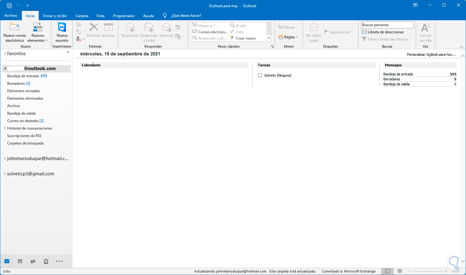Image resolution: width=466 pixels, height=275 pixels.
Task: Open the Correo no deseado [2] folder
Action: [25, 121]
